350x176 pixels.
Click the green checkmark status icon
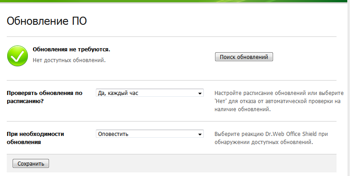coord(18,56)
